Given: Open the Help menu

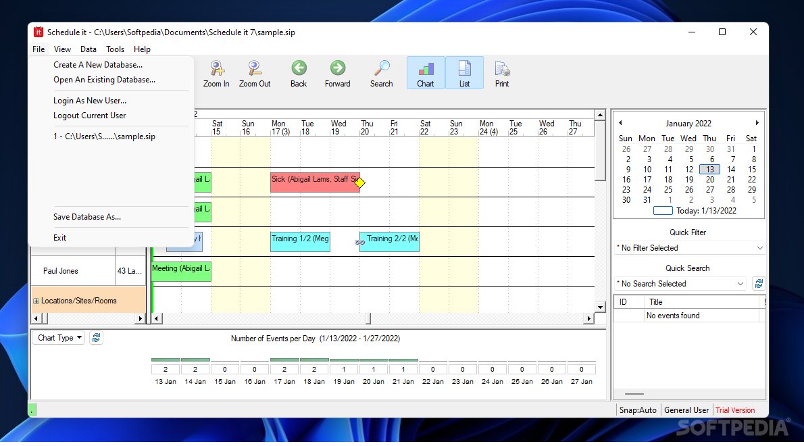Looking at the screenshot, I should [142, 49].
